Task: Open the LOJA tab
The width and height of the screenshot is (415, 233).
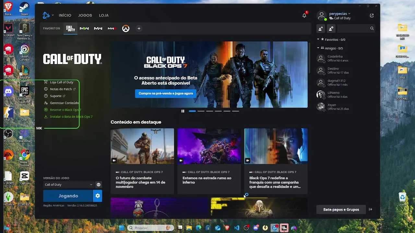Action: click(x=104, y=15)
